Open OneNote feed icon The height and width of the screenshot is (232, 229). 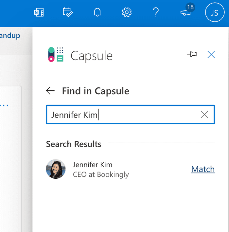[39, 12]
